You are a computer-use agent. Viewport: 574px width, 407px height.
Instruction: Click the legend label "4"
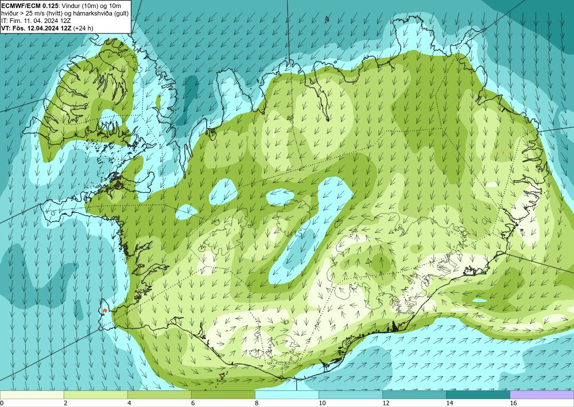pyautogui.click(x=129, y=404)
